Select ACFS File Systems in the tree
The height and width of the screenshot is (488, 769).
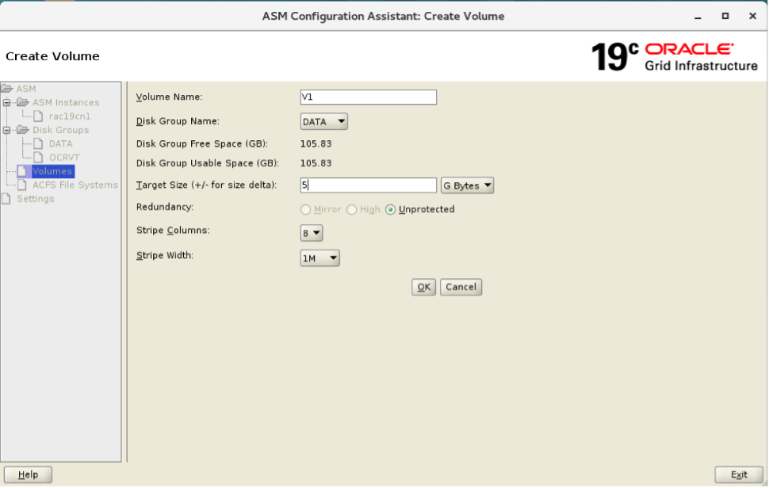tap(75, 185)
